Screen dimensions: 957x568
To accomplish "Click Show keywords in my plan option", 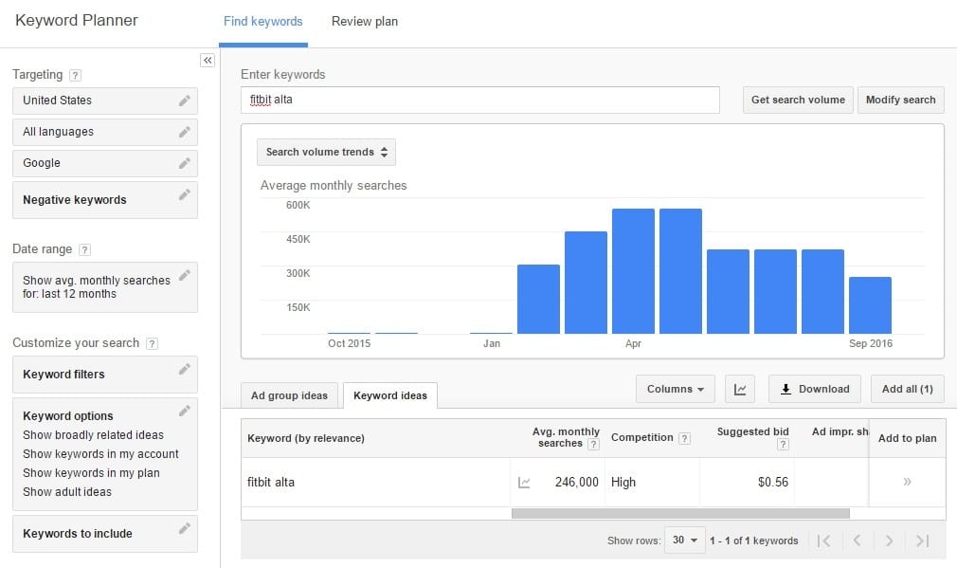I will coord(91,473).
